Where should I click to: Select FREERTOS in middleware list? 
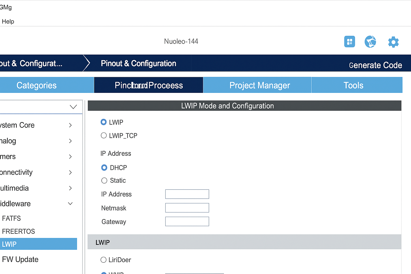(18, 231)
